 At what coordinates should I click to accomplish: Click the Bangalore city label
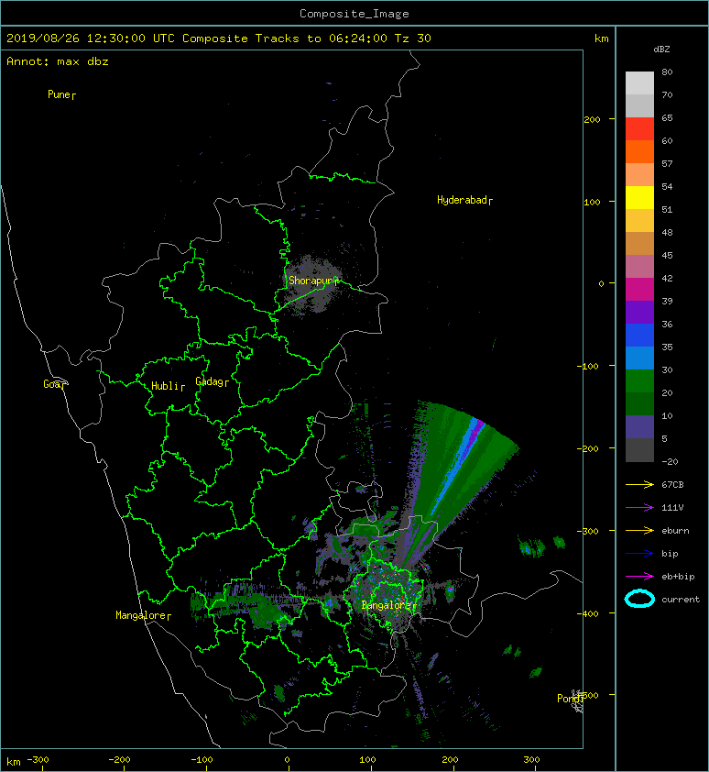coord(388,605)
